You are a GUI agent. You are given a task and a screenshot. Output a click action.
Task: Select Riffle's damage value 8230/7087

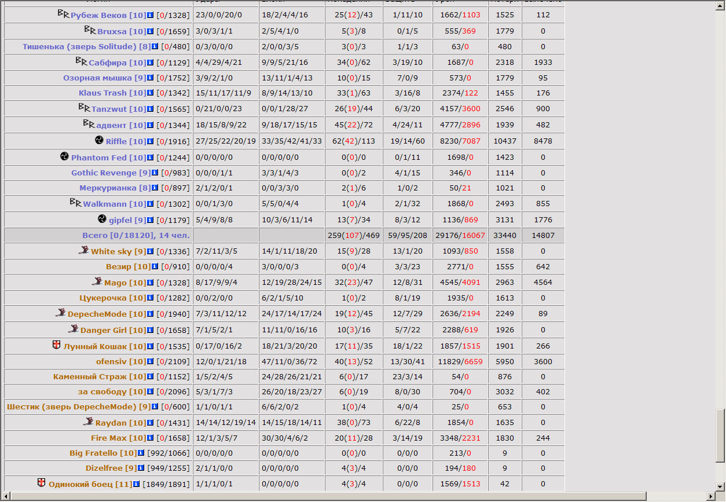point(460,141)
